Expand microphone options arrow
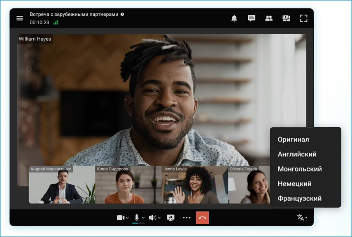The width and height of the screenshot is (352, 237). [143, 218]
